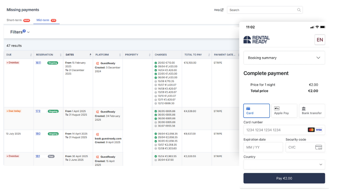Open reservation 173 link

(38, 111)
